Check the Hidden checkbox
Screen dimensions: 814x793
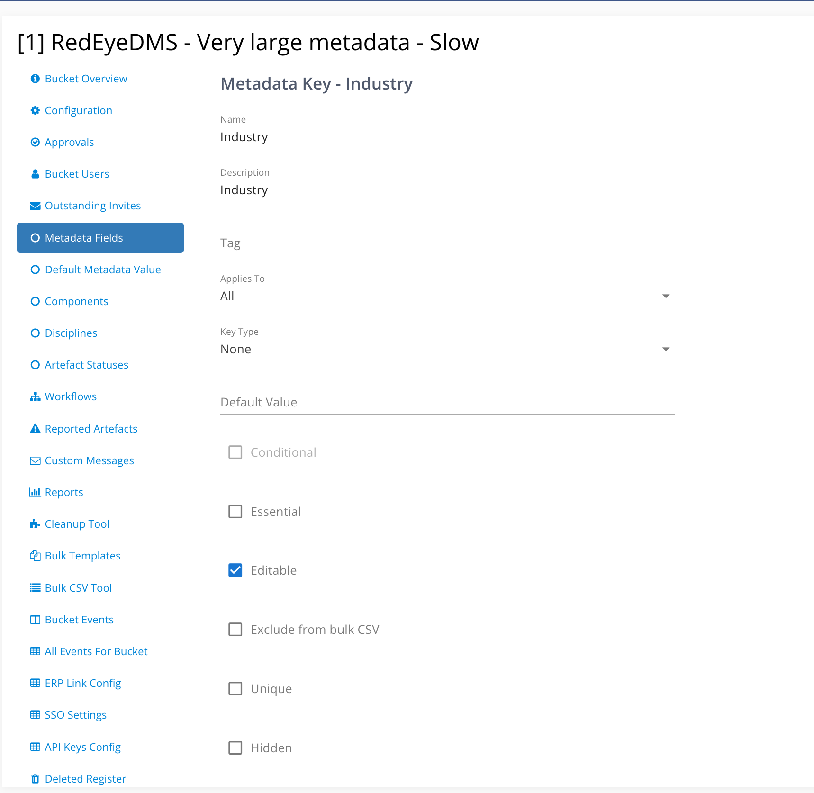pos(235,748)
